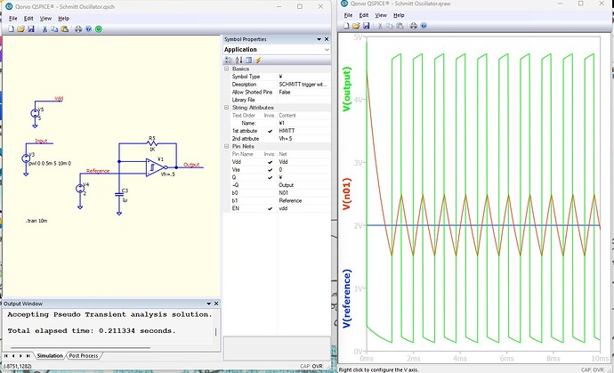Click Copy icon in schematic toolbar
The height and width of the screenshot is (373, 614).
coord(54,29)
